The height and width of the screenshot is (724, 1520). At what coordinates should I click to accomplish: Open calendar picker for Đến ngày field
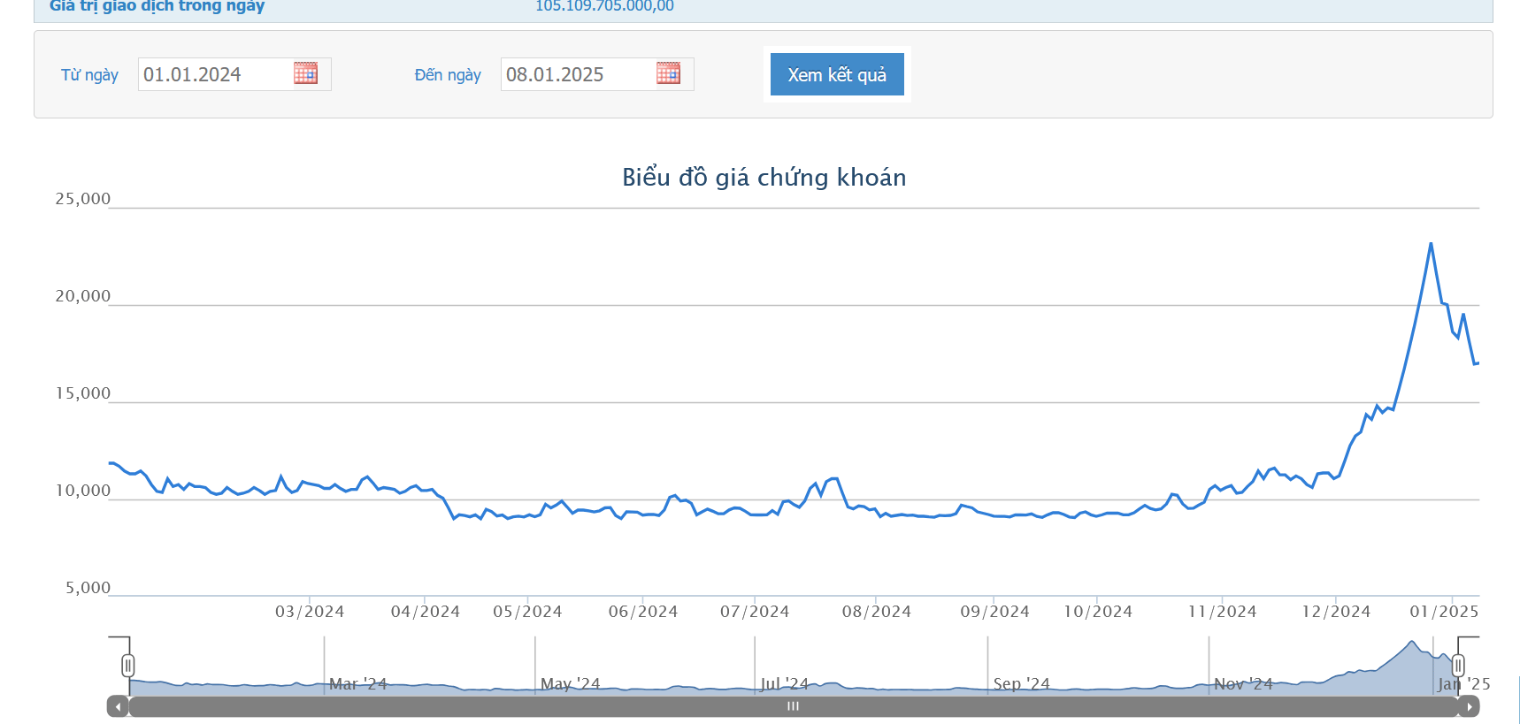point(668,73)
